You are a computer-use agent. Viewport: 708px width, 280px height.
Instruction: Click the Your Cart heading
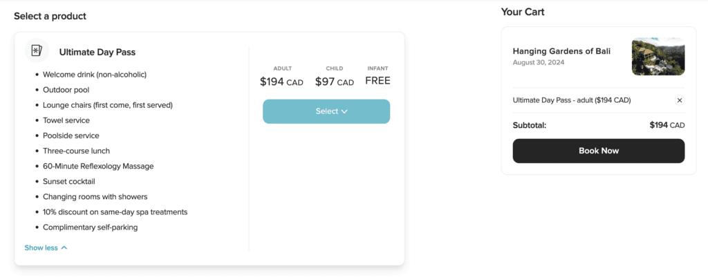(523, 12)
